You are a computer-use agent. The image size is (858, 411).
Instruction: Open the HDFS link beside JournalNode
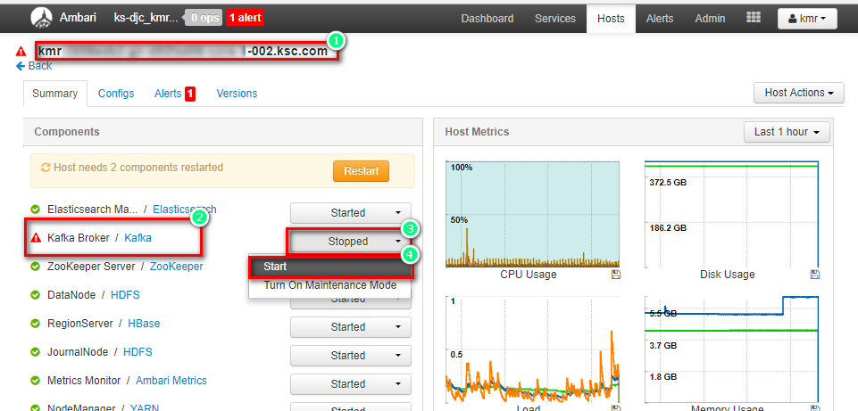(x=137, y=352)
